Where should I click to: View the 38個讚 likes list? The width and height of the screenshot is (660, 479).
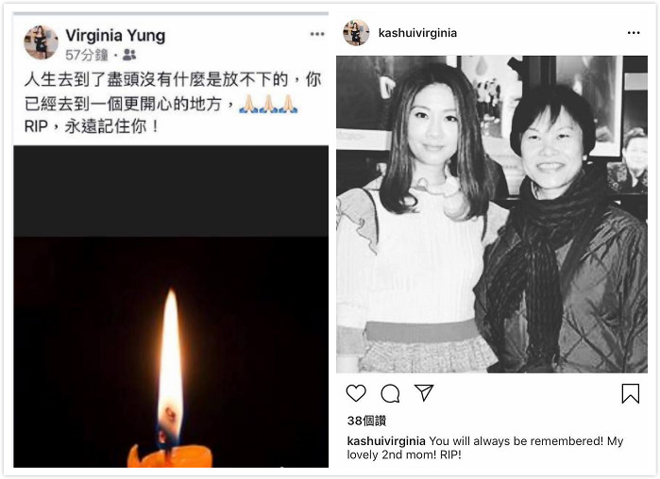click(x=366, y=421)
